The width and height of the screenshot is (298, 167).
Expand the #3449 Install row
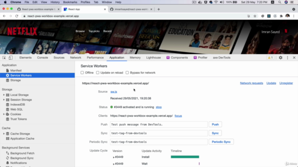pos(114,157)
